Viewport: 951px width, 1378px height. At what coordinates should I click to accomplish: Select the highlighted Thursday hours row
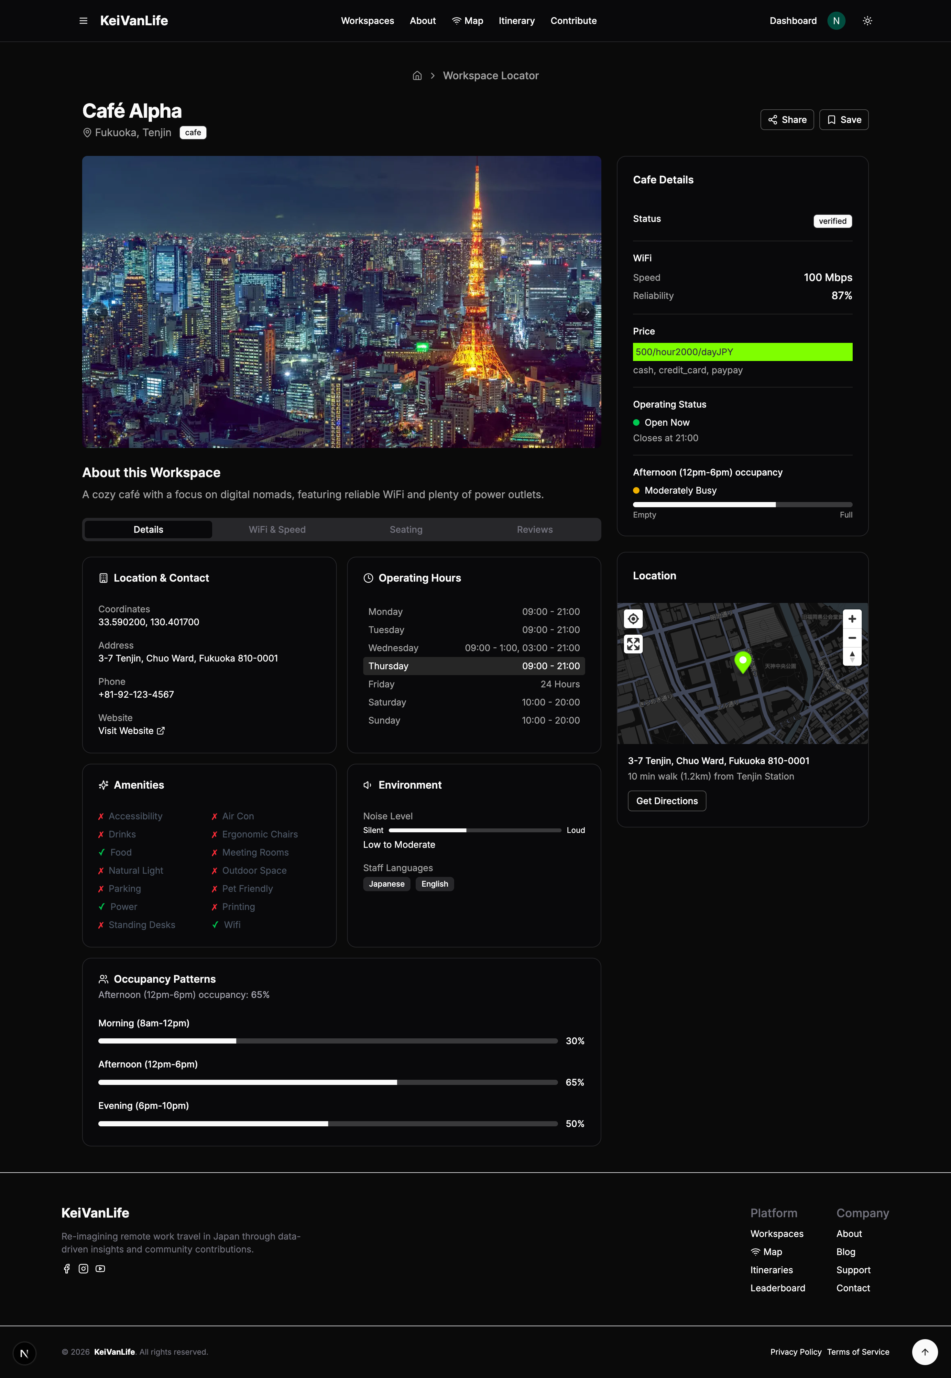(474, 666)
